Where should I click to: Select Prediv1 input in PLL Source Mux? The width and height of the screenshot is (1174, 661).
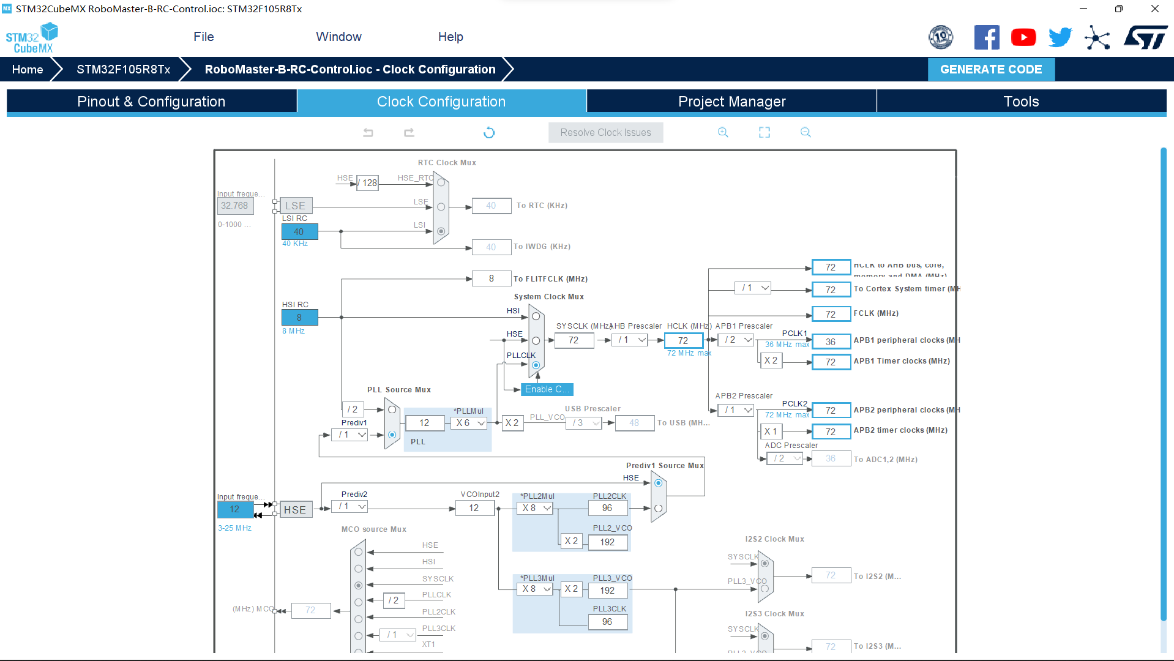click(392, 435)
